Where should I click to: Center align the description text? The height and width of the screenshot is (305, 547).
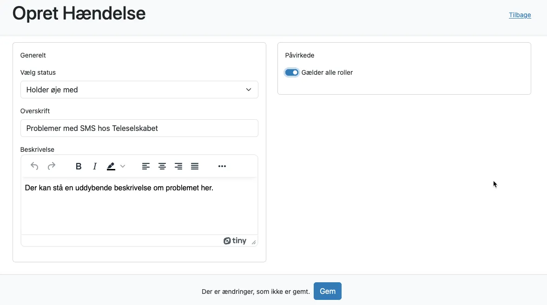point(162,166)
